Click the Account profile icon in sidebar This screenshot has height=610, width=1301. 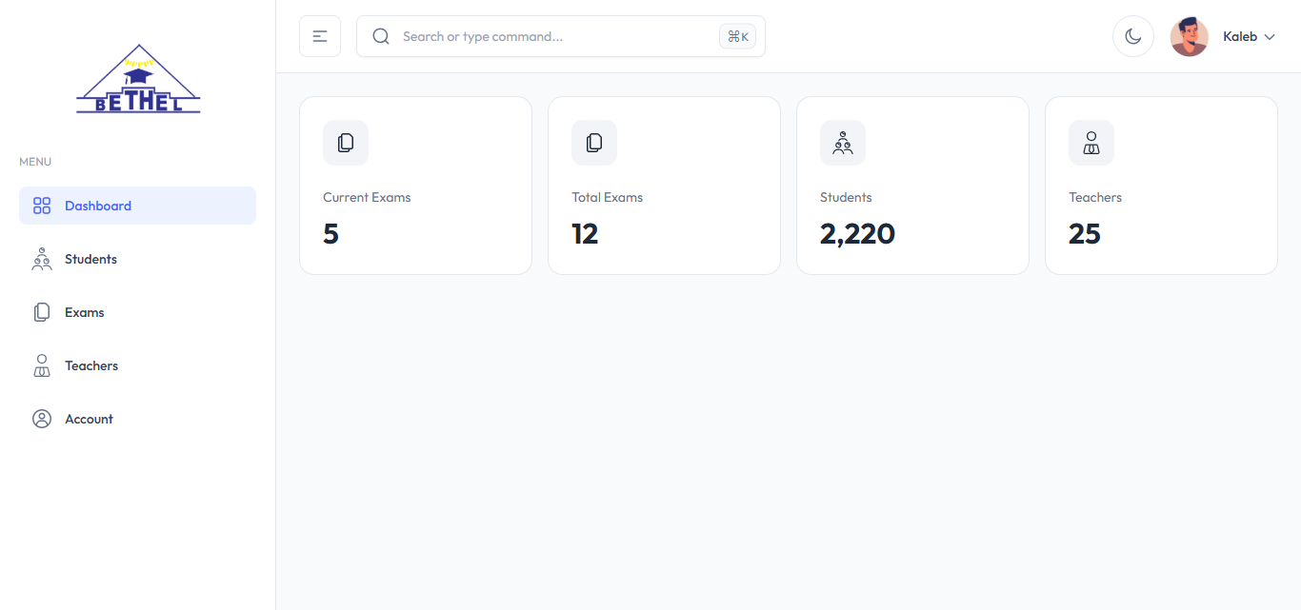coord(42,419)
